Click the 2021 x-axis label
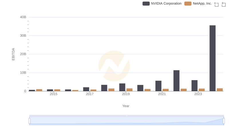Image resolution: width=229 pixels, height=132 pixels. (x=162, y=94)
